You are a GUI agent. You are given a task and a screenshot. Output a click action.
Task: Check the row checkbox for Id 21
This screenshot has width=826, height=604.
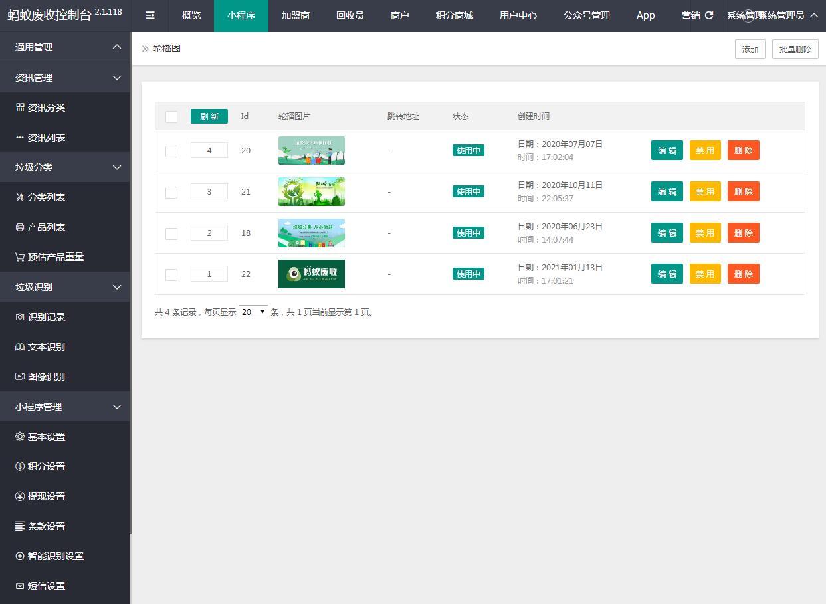point(171,192)
